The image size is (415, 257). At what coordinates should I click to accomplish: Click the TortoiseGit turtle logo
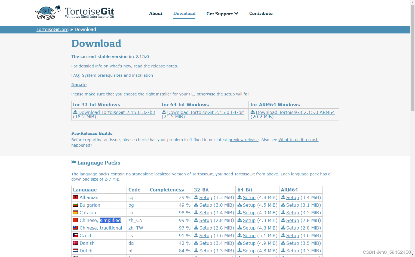[x=48, y=13]
